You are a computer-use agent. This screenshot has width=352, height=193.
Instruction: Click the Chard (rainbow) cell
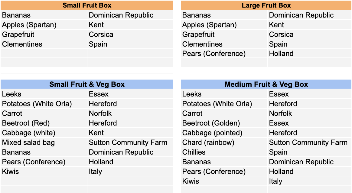pos(224,142)
